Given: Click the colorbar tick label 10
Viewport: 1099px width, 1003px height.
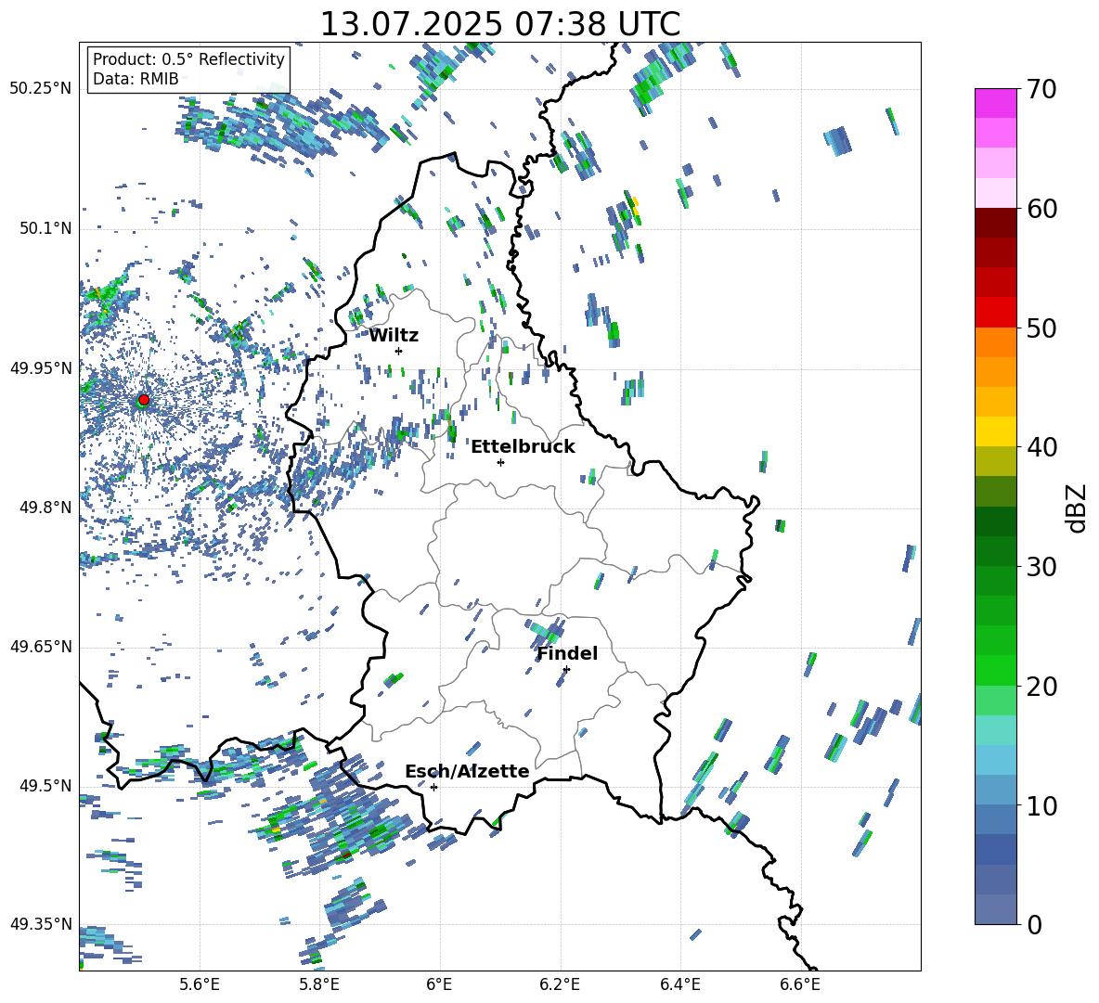Looking at the screenshot, I should (1041, 805).
